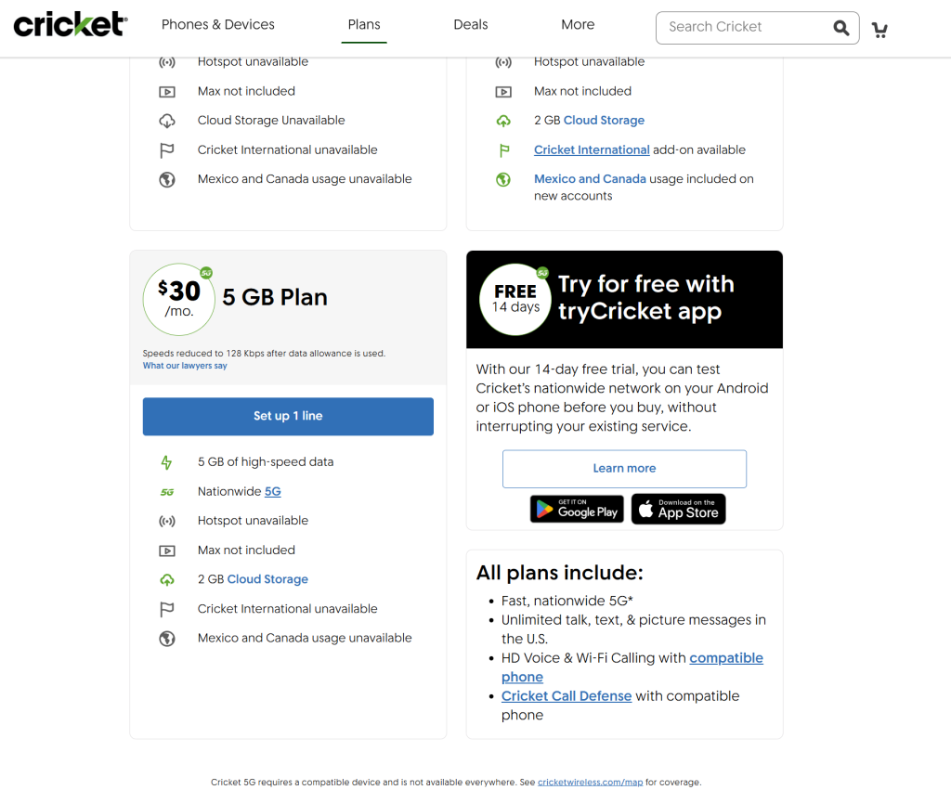Open the cricketwireless.com/map coverage link

(x=590, y=783)
